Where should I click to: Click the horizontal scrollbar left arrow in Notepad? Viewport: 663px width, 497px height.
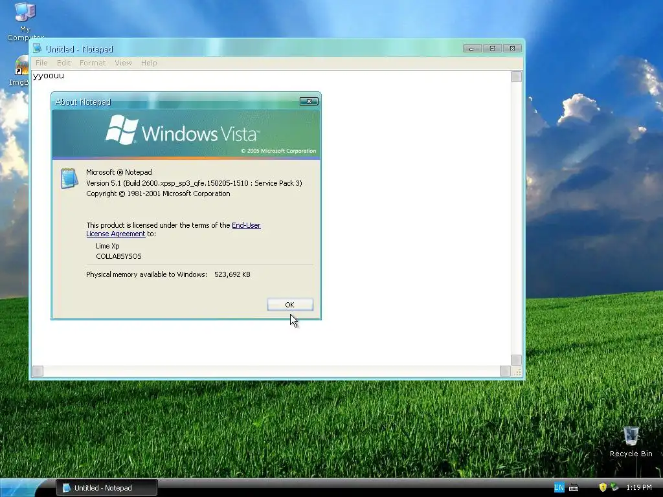(38, 371)
